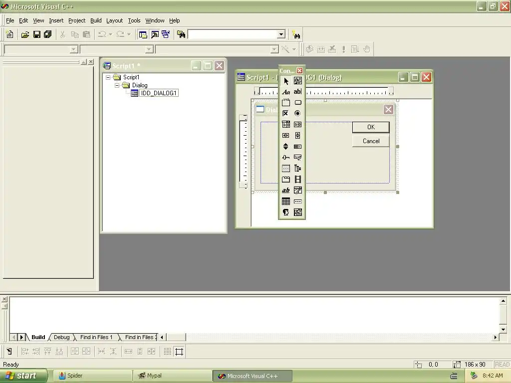Select the Static Text (Aa) control
This screenshot has width=511, height=383.
[286, 92]
